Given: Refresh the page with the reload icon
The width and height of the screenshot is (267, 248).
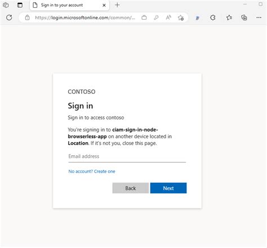Looking at the screenshot, I should coord(9,17).
